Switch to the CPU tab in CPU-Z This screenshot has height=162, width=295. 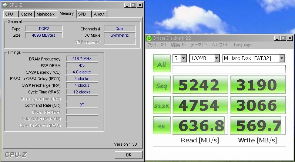[x=11, y=14]
